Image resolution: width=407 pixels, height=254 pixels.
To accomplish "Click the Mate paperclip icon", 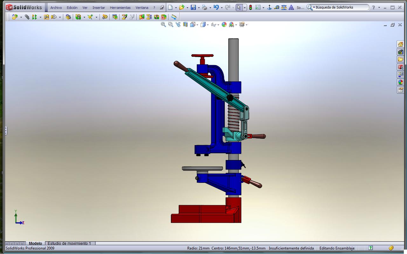I will [27, 17].
